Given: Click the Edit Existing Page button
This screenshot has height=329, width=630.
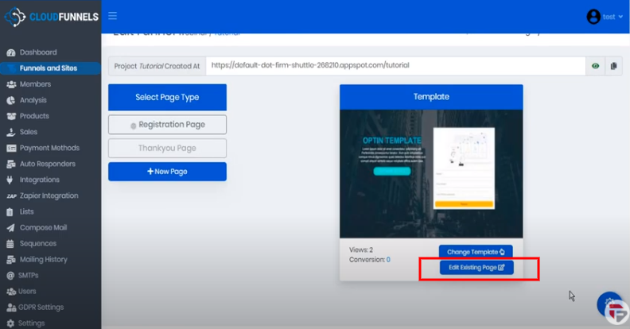Looking at the screenshot, I should tap(476, 268).
